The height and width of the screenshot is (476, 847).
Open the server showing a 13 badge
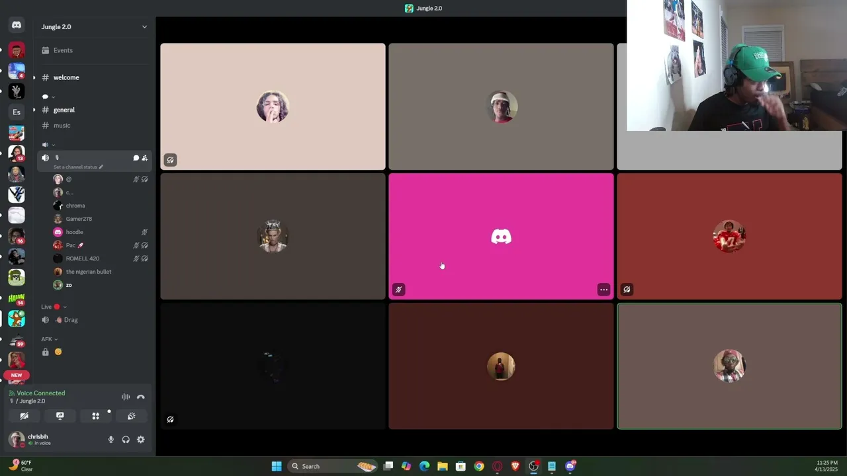click(x=17, y=153)
